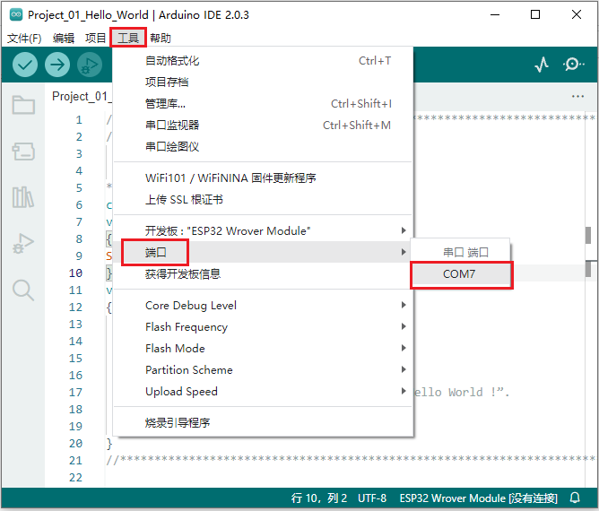Choose 自动格式化 from the menu

(x=172, y=61)
